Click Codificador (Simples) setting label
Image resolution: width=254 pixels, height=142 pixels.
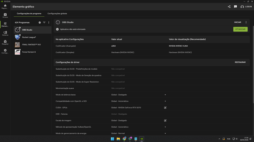[65, 52]
